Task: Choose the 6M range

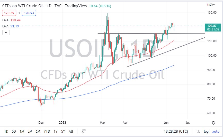Action: pyautogui.click(x=38, y=131)
